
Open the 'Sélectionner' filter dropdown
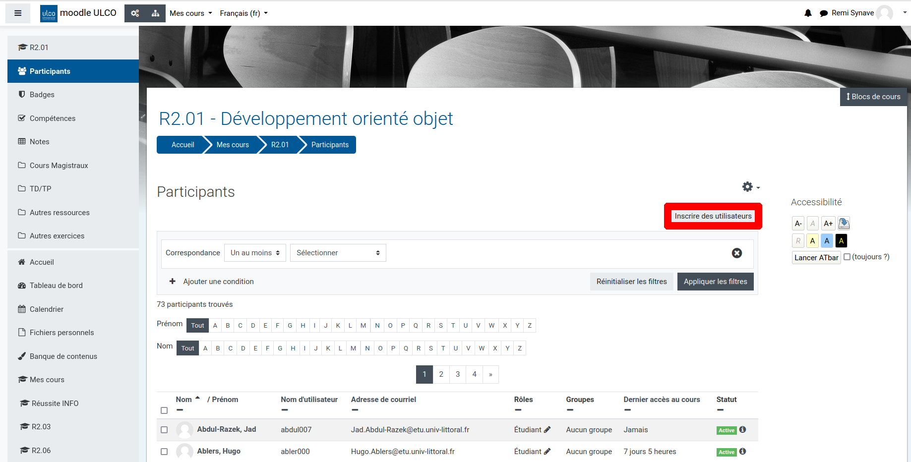[x=338, y=253]
